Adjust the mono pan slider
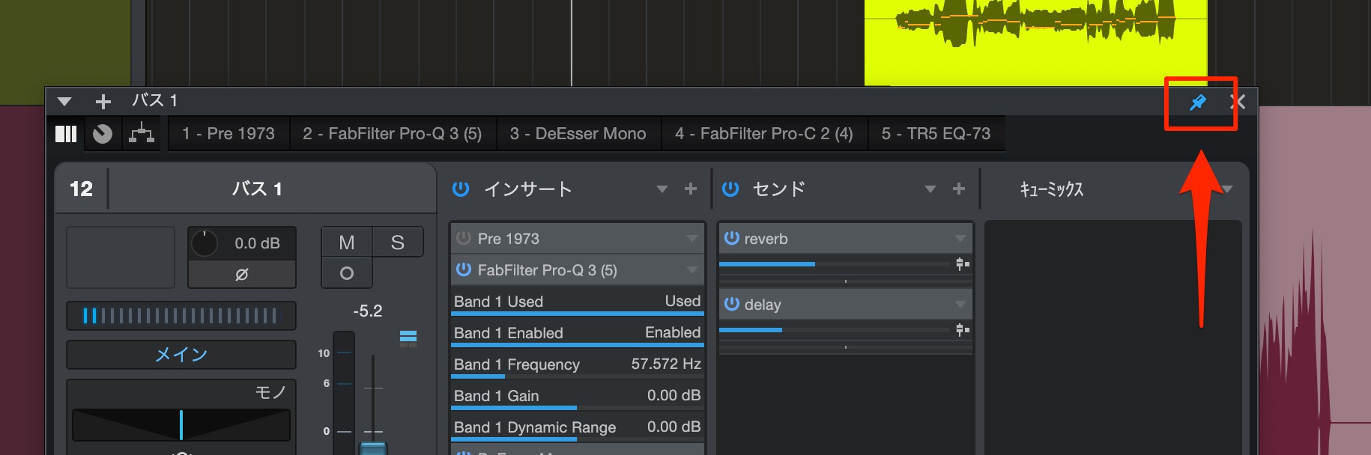This screenshot has width=1371, height=455. click(x=181, y=425)
